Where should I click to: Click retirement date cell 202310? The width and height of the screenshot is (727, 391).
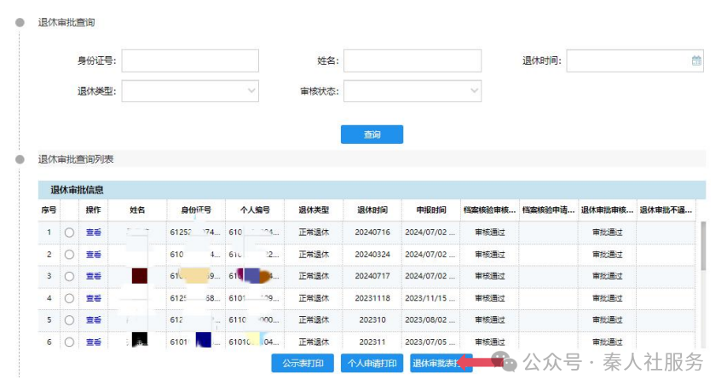[x=372, y=320]
